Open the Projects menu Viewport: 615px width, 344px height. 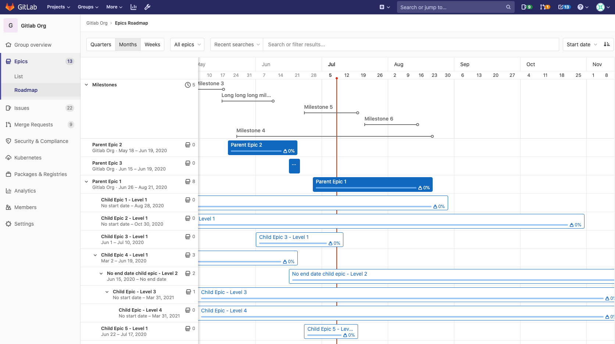(58, 7)
